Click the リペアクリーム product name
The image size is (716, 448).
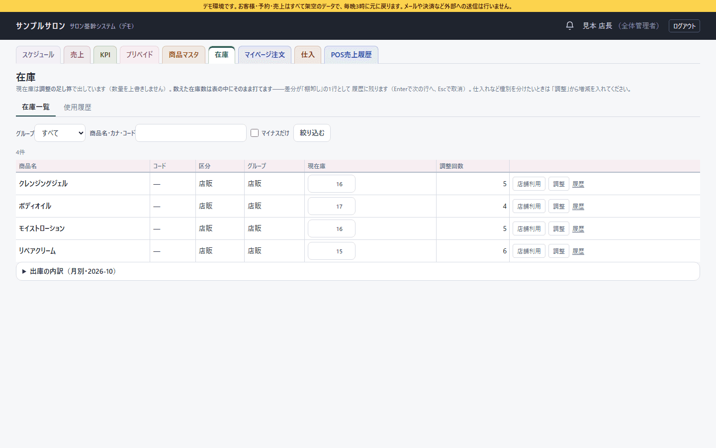(37, 251)
